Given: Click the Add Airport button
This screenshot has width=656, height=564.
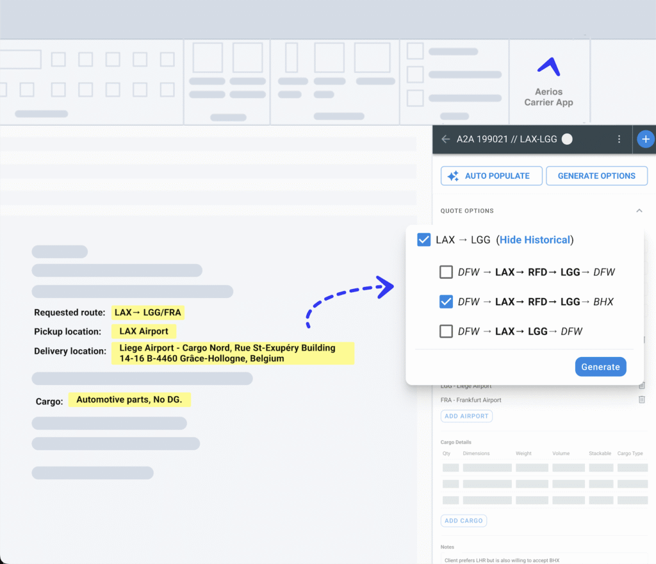Looking at the screenshot, I should coord(466,416).
